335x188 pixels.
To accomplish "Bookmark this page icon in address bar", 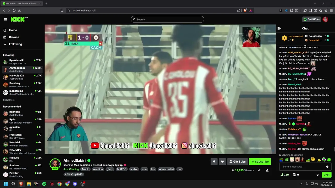I will coord(62,10).
